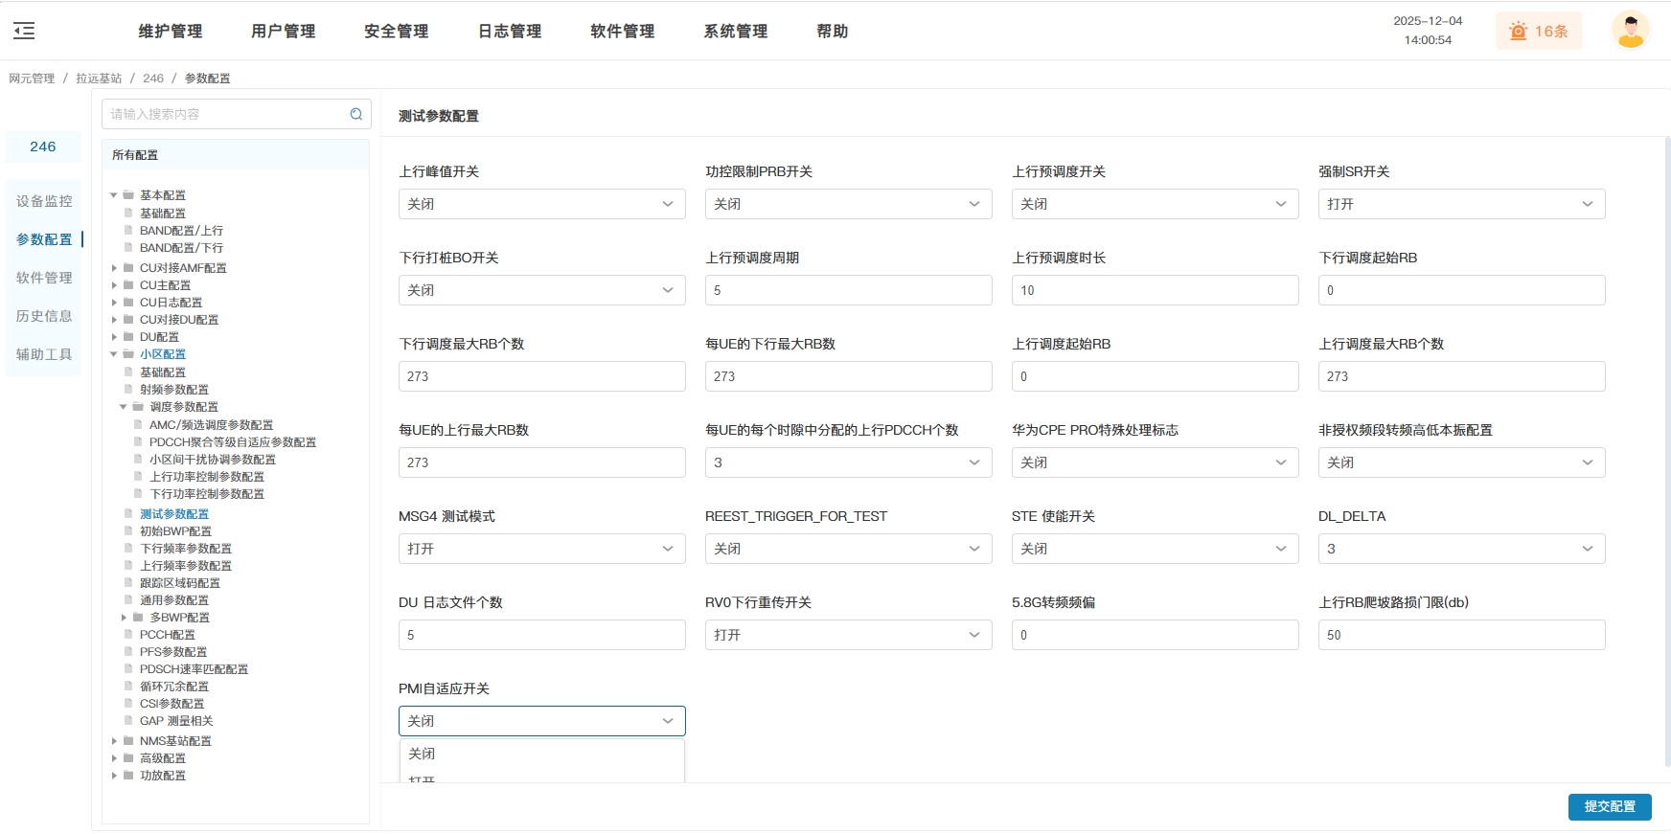Click the 提交配置 button
1671x834 pixels.
1609,807
